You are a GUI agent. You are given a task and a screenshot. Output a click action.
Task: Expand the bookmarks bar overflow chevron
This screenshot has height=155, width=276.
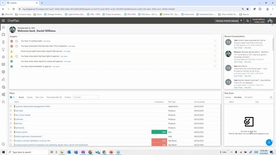coord(271,14)
